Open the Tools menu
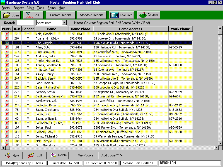 (41, 8)
